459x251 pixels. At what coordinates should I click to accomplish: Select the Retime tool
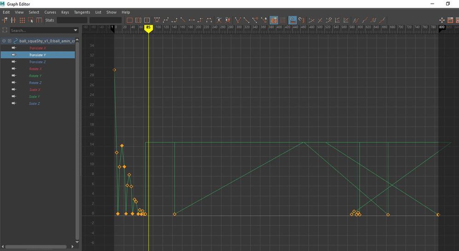pyautogui.click(x=39, y=20)
